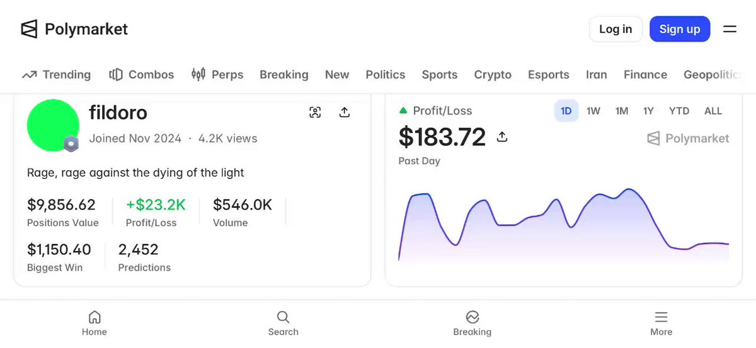Click the $9,856.62 Positions Value
Viewport: 756px width, 348px height.
[62, 212]
